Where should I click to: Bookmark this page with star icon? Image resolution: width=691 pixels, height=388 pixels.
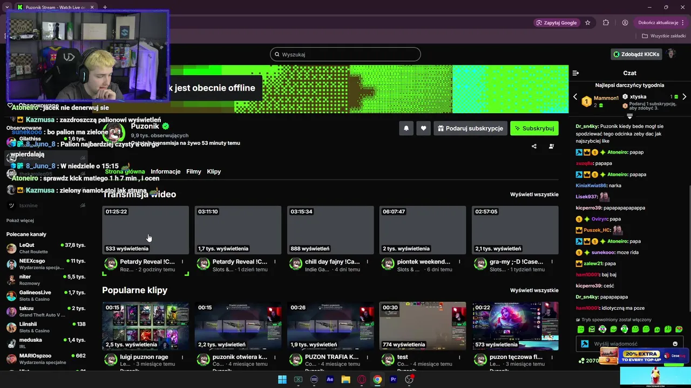[x=587, y=23]
